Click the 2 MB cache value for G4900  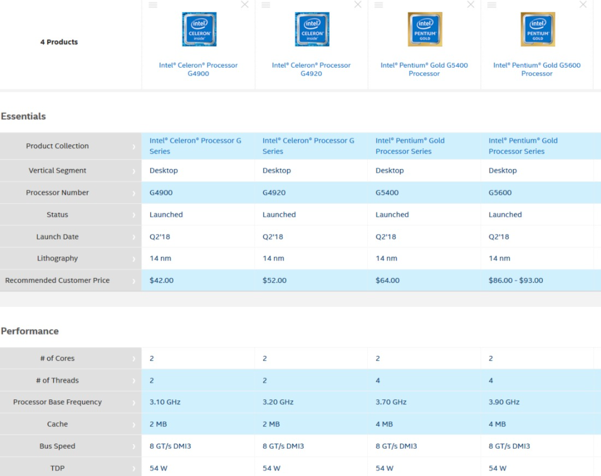coord(158,424)
